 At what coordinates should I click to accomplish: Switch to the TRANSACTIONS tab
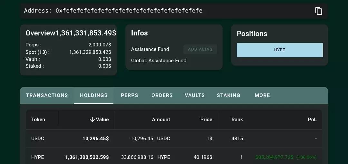pos(47,95)
